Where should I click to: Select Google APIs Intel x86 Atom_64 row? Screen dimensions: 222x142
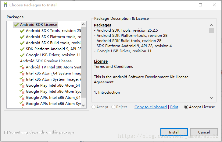(x=50, y=97)
